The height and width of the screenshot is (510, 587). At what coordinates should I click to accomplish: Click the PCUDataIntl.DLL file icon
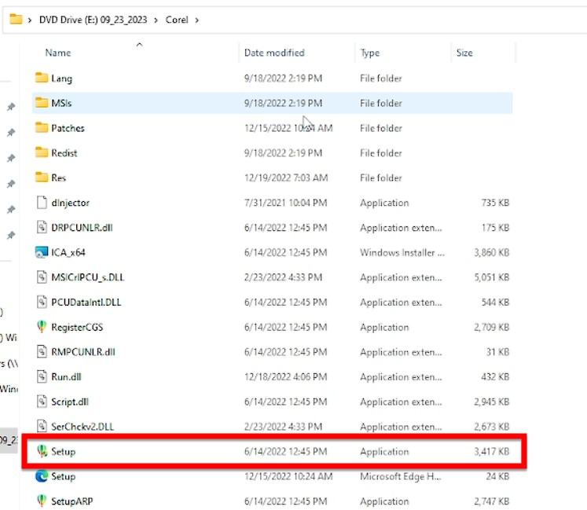[42, 302]
